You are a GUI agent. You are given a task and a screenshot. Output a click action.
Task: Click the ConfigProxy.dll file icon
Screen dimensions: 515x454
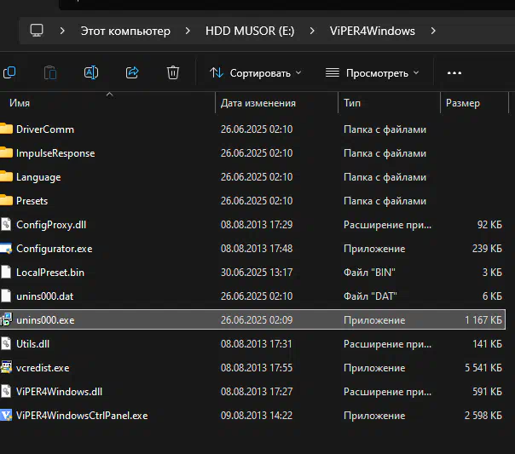click(x=6, y=224)
